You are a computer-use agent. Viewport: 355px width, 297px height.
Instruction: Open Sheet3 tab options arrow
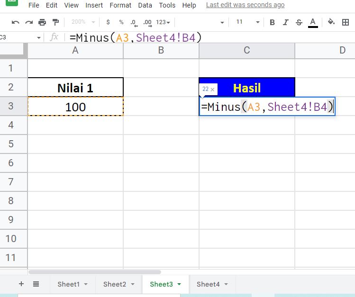[x=179, y=284]
